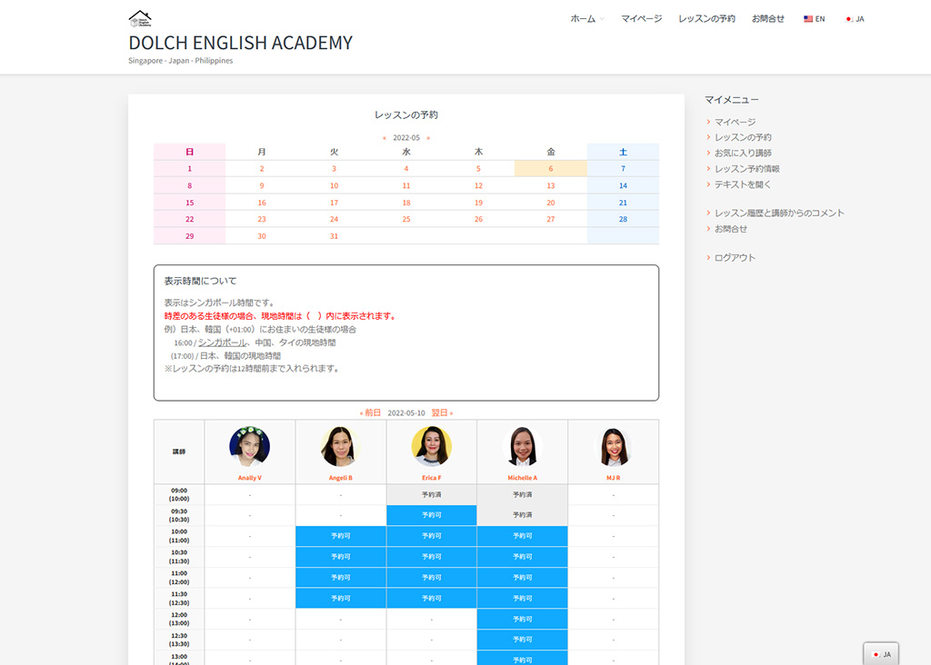Screen dimensions: 931x665
Task: Open teacher Erica F's photo
Action: (x=432, y=446)
